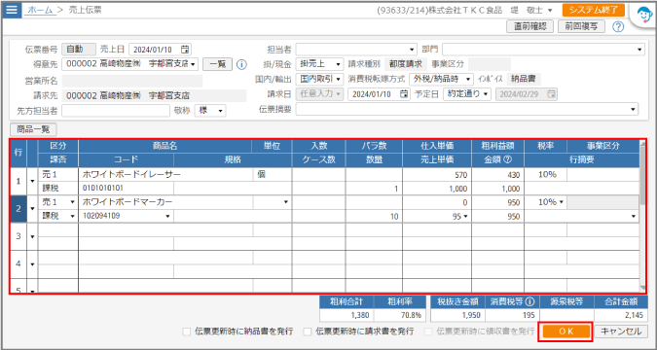Open row 2 区分 売1 dropdown
The image size is (657, 350).
click(72, 202)
